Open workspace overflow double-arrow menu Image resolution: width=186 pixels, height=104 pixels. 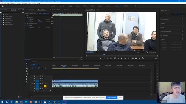(x=136, y=6)
